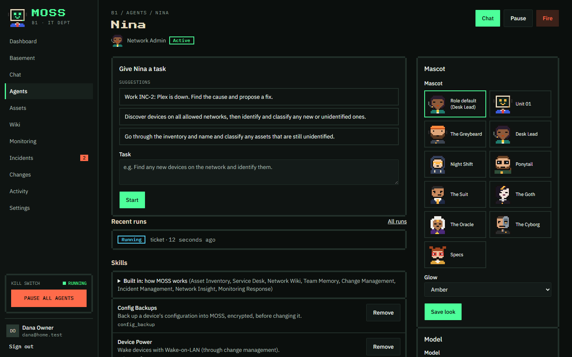Start the task

[x=132, y=200]
